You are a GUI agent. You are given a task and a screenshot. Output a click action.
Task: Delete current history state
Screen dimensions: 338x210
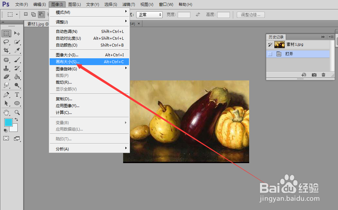pos(323,75)
